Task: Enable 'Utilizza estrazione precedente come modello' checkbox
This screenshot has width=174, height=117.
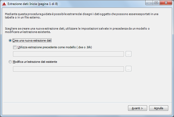Action: 14,47
